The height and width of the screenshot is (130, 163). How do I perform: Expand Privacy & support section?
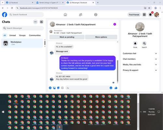coord(140,70)
